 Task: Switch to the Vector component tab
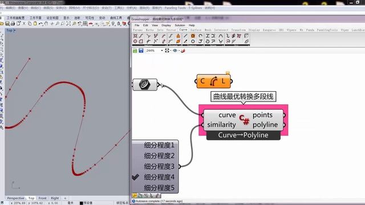click(x=171, y=30)
